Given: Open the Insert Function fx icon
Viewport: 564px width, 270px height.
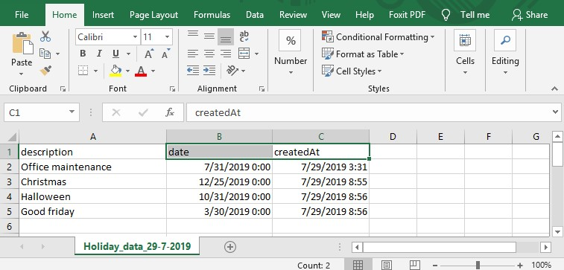Looking at the screenshot, I should (169, 113).
